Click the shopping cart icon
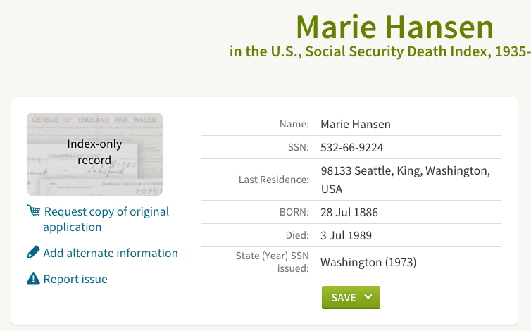The image size is (531, 331). click(x=33, y=211)
